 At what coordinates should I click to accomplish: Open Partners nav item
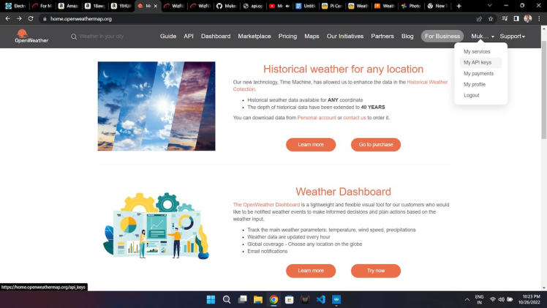pyautogui.click(x=382, y=37)
